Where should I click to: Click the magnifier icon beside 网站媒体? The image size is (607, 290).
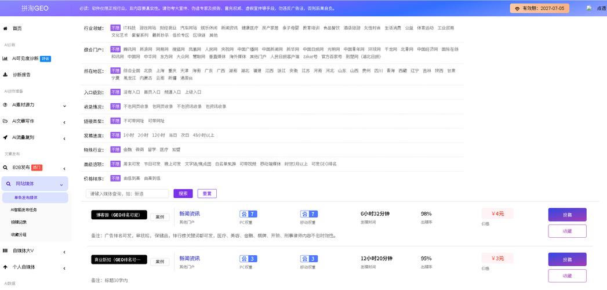(9, 184)
